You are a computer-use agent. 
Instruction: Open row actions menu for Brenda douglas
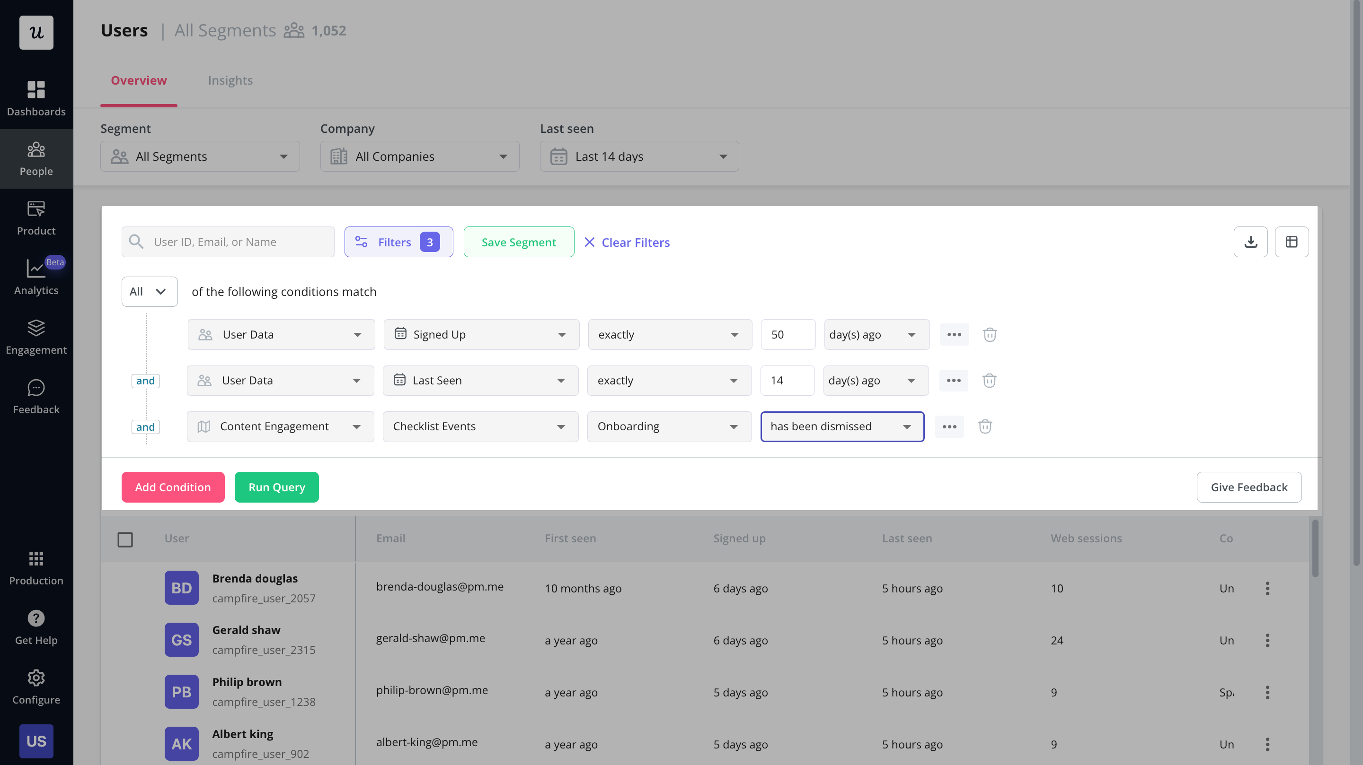tap(1268, 588)
